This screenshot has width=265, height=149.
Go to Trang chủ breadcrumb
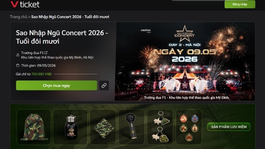[19, 17]
